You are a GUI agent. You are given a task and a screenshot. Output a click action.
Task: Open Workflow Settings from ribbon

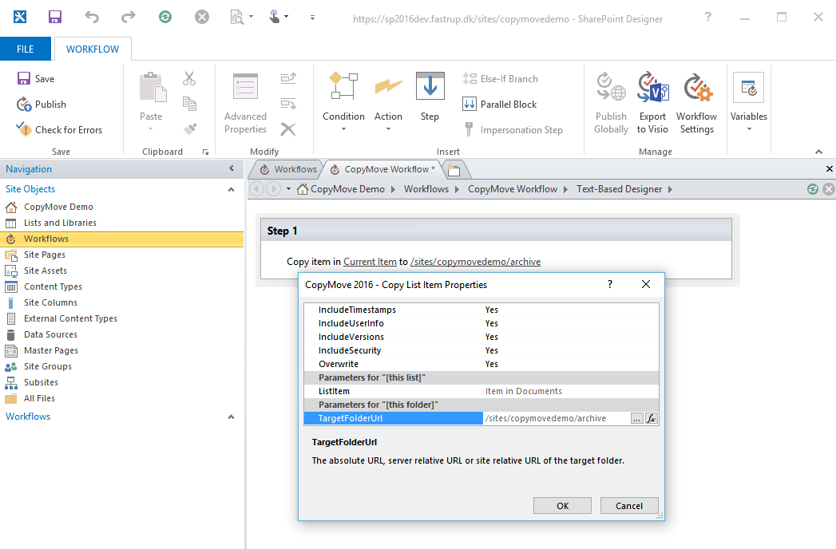coord(696,103)
